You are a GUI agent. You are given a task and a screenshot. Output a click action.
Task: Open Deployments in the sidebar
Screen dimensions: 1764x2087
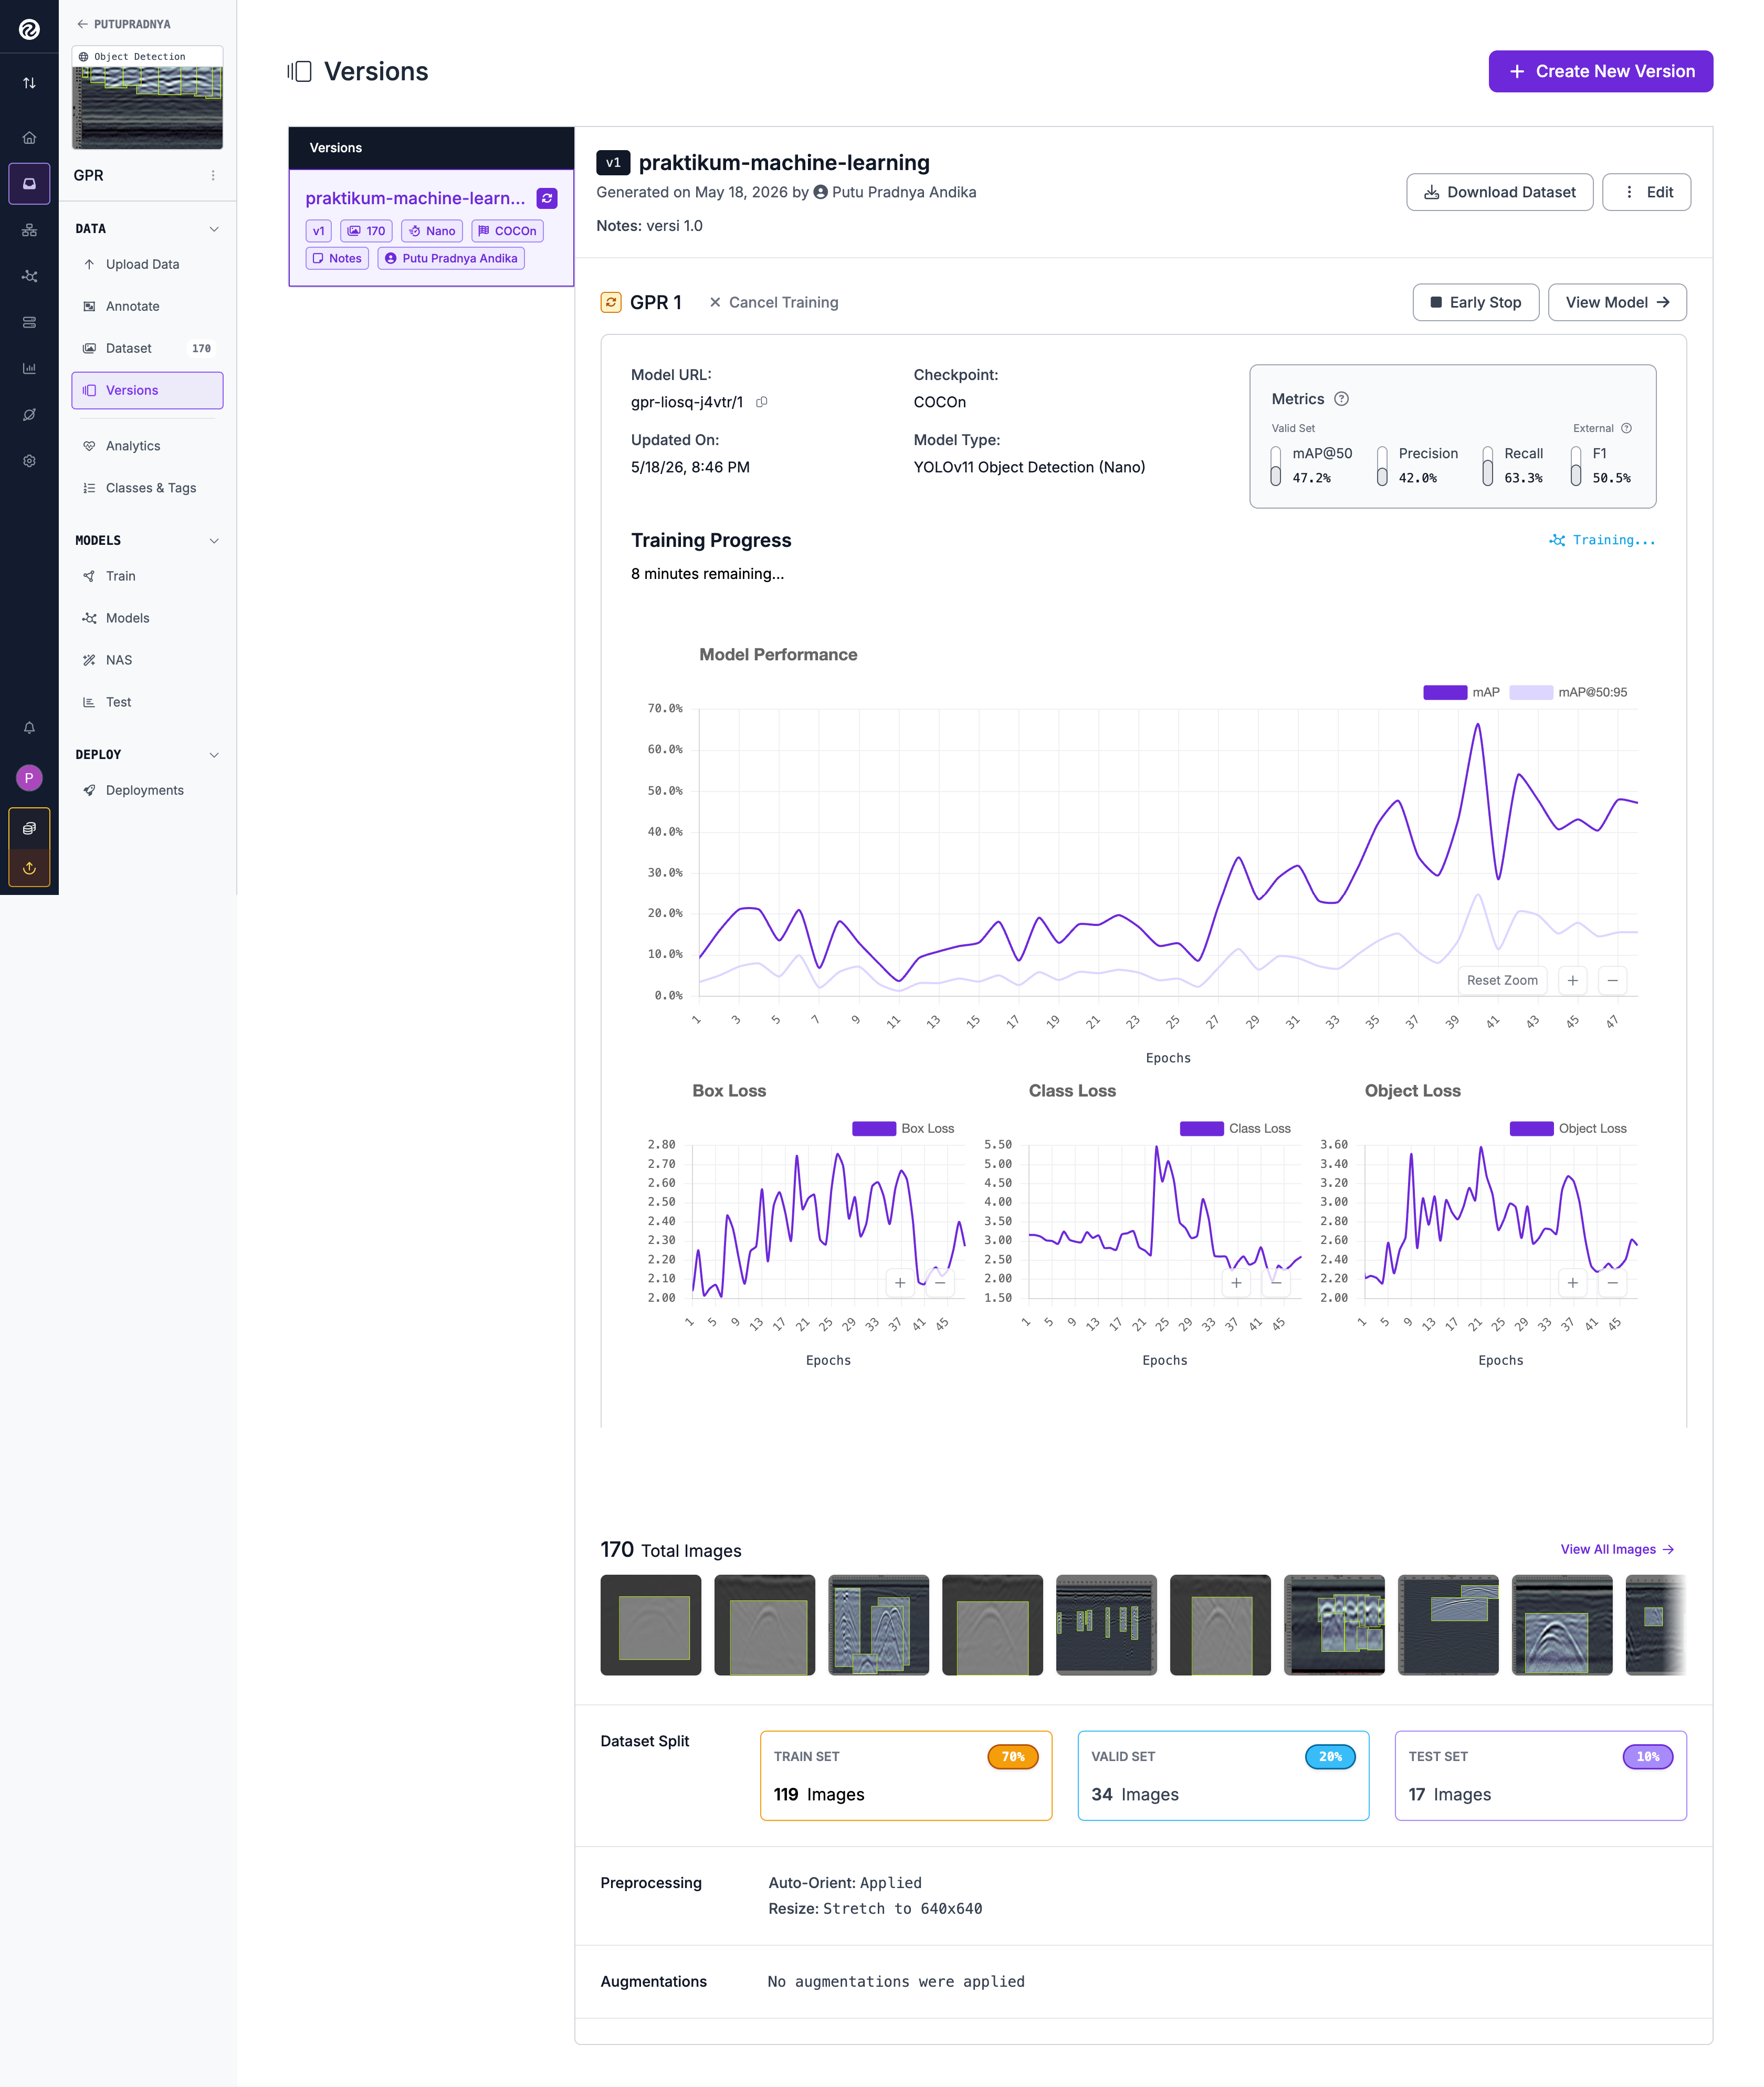147,790
